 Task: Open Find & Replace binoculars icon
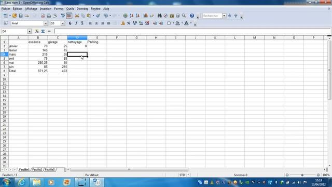[159, 16]
